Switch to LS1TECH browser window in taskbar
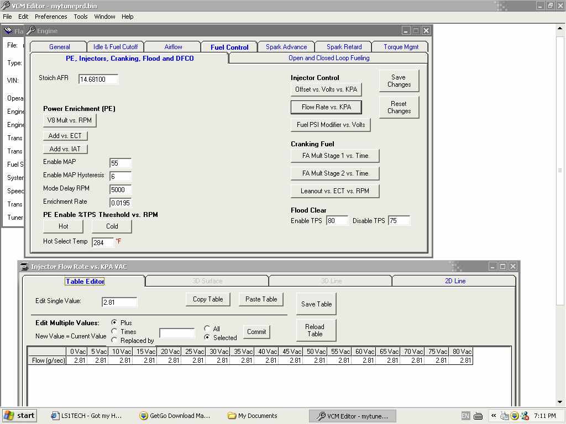 pyautogui.click(x=86, y=416)
